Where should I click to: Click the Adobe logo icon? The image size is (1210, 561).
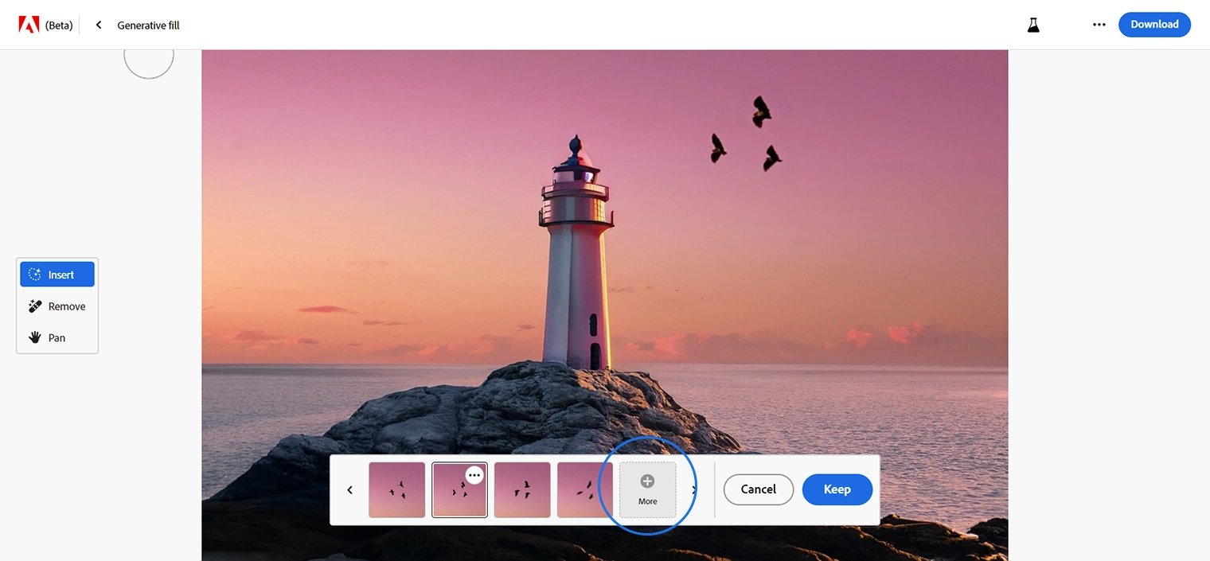pos(29,25)
